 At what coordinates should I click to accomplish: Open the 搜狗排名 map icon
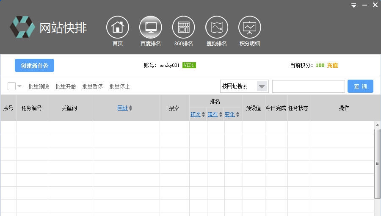pos(216,28)
